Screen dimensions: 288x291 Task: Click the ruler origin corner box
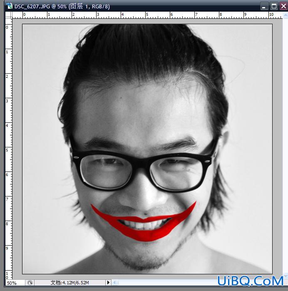[x=9, y=15]
